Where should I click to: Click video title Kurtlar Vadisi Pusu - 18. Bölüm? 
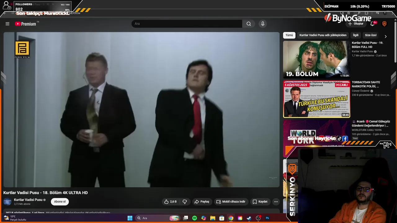[x=46, y=193]
